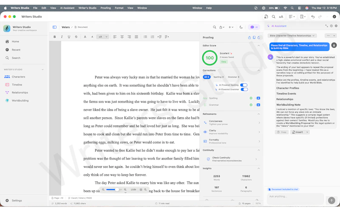Go to Worldbuilding in the sidebar
340x212 pixels.
click(x=20, y=100)
